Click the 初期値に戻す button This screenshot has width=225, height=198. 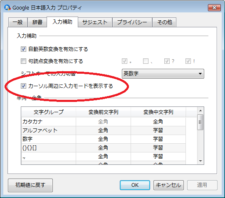[x=30, y=185]
